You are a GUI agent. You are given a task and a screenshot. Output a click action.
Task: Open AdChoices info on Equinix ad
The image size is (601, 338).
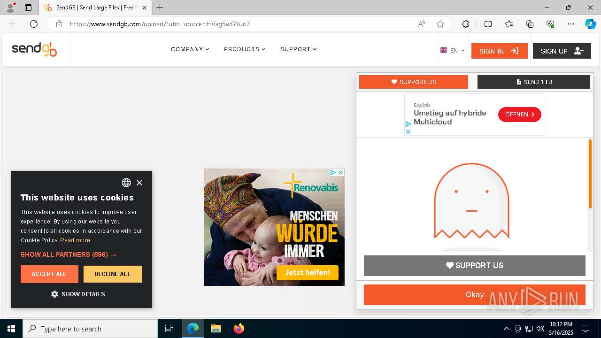coord(408,124)
